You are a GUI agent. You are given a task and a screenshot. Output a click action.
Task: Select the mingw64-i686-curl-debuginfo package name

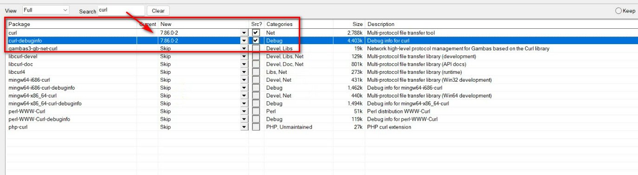click(x=41, y=88)
